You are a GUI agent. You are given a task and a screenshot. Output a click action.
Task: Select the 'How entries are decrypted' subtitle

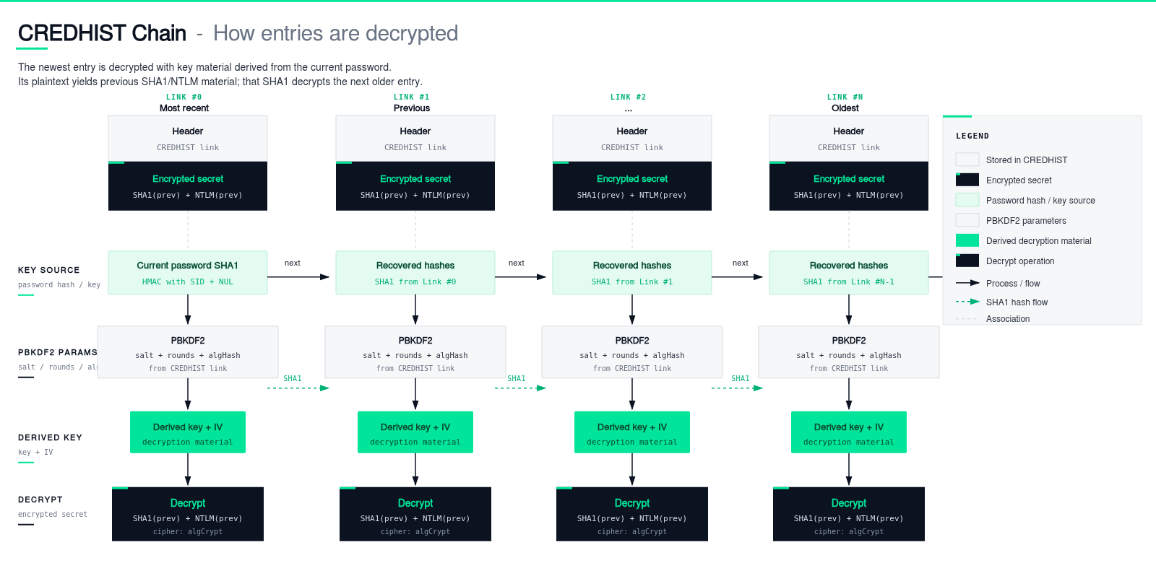[335, 33]
